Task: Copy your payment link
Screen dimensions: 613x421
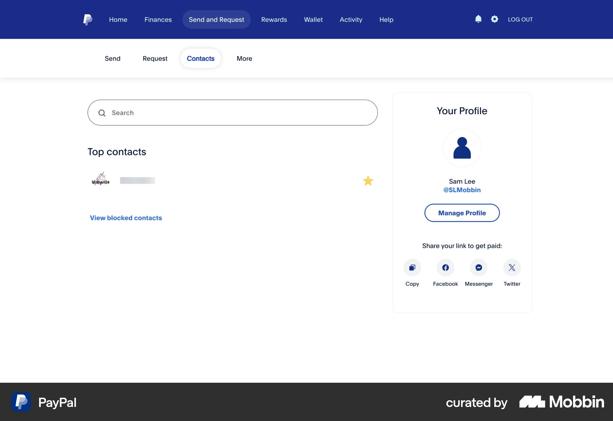Action: pos(412,268)
